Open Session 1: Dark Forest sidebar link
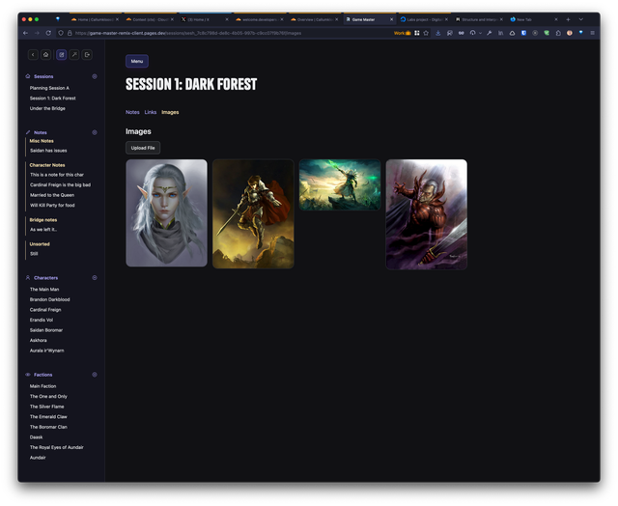This screenshot has height=506, width=618. tap(52, 98)
